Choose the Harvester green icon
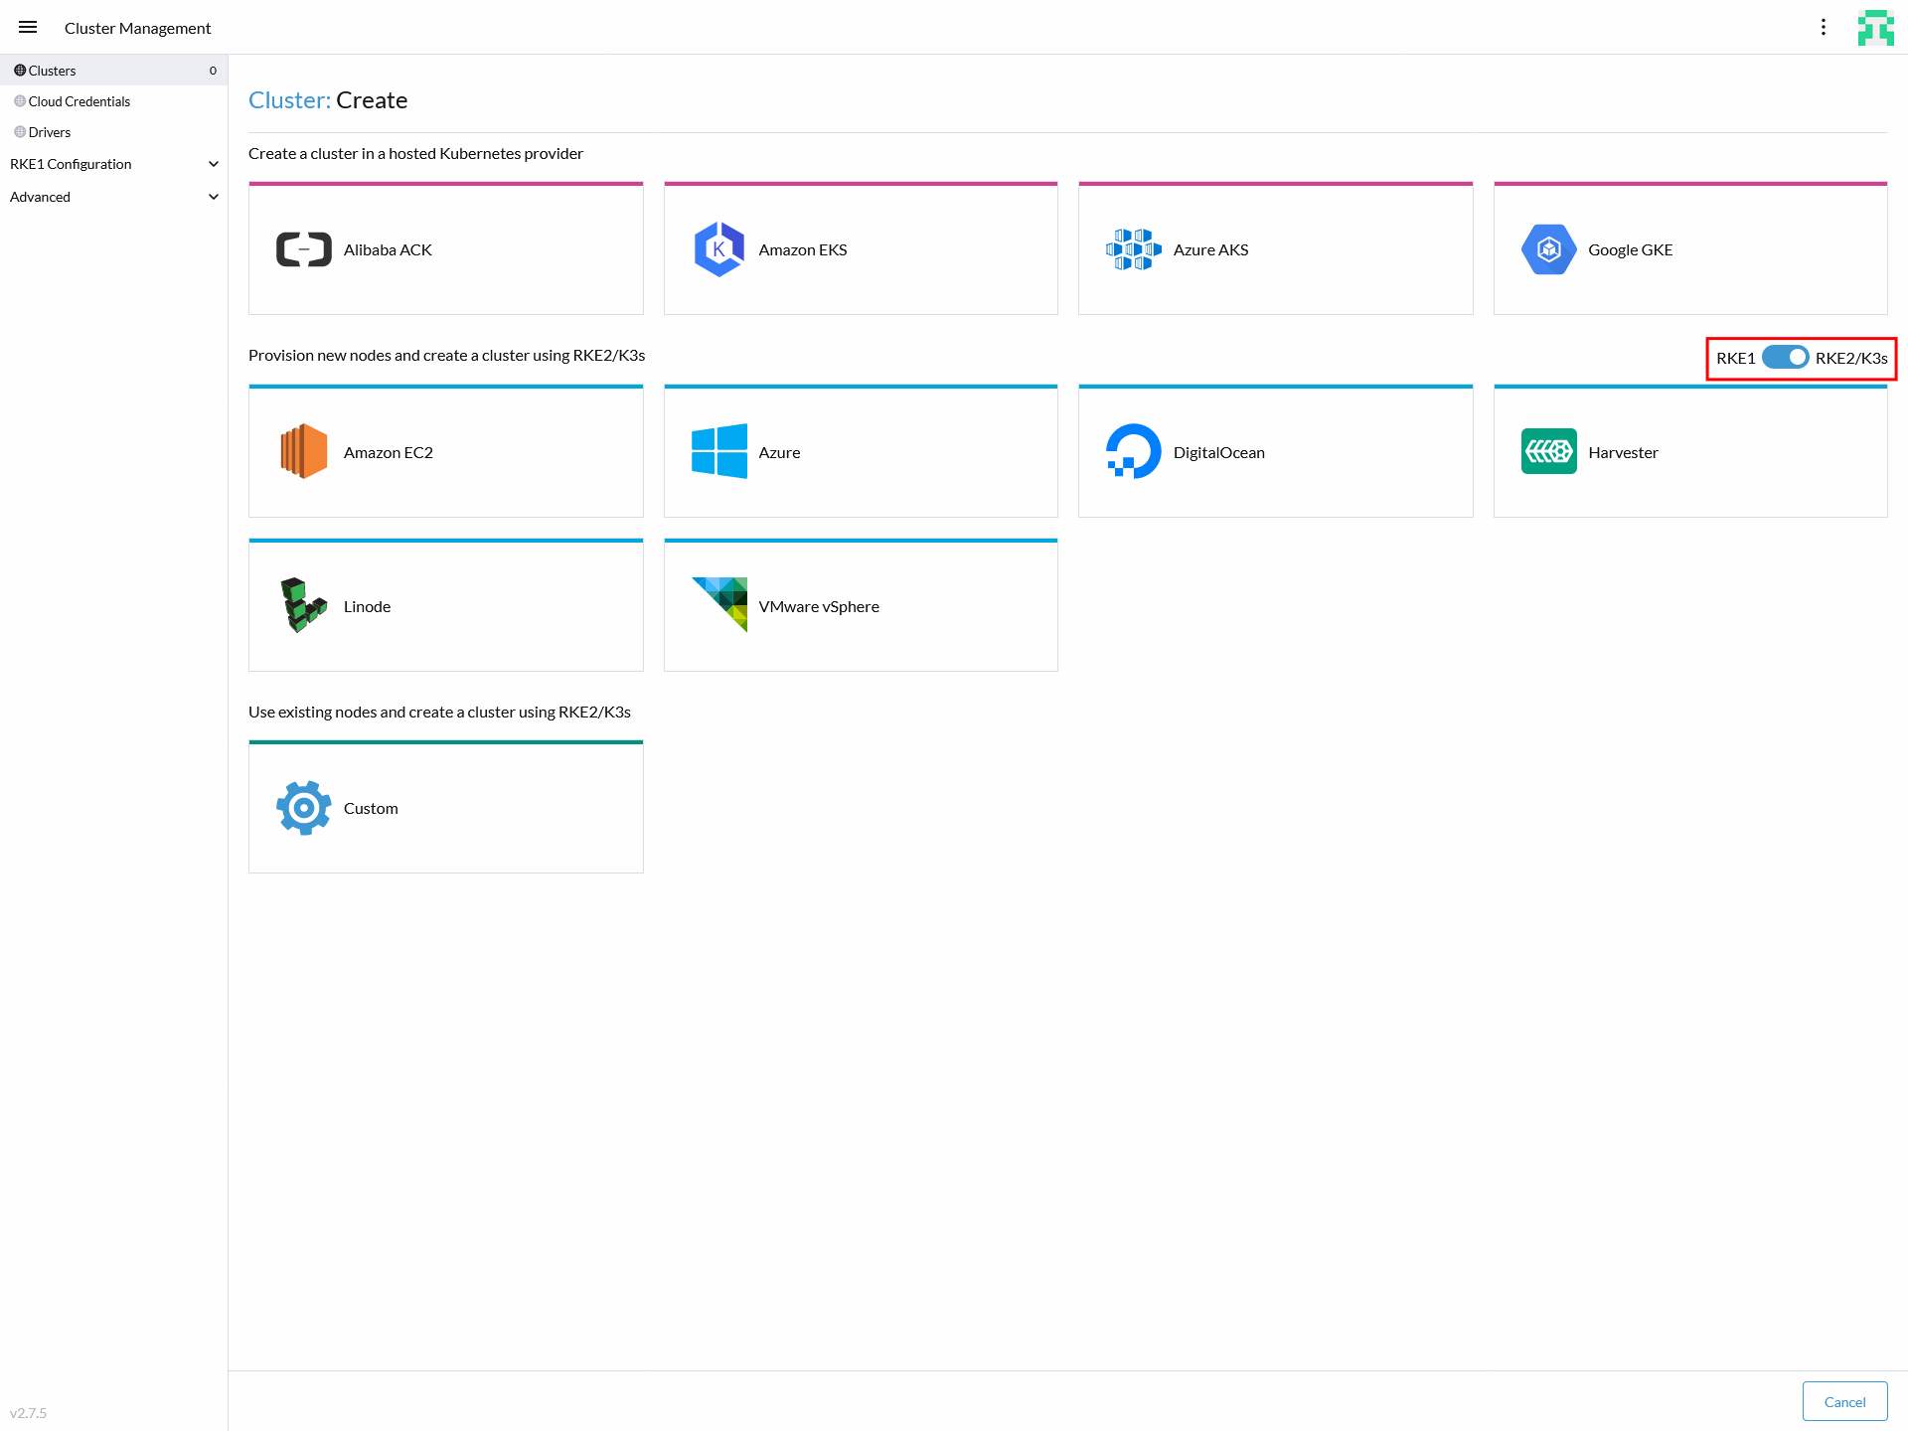 pyautogui.click(x=1548, y=452)
